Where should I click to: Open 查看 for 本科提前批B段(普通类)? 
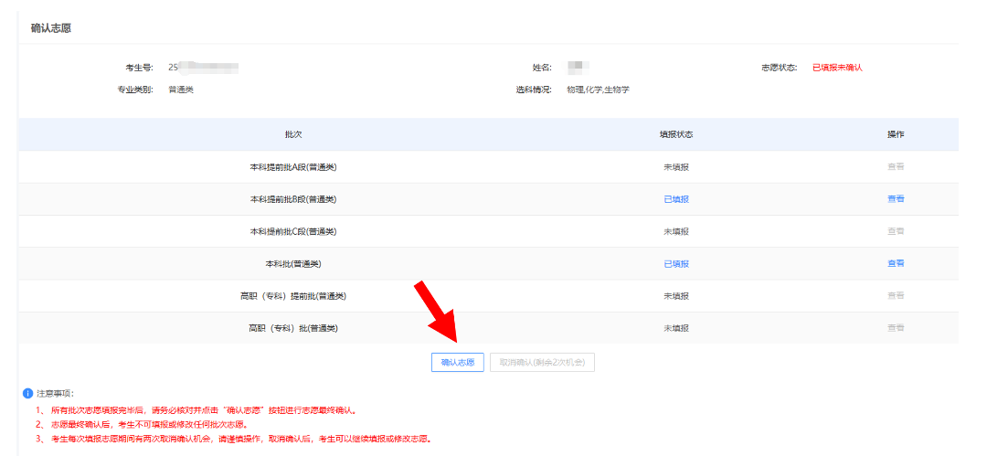(x=895, y=199)
